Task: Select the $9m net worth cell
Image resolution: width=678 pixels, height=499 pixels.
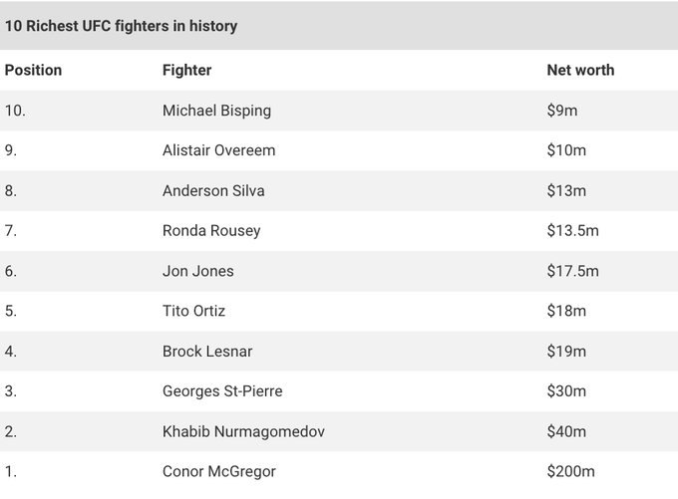Action: click(x=562, y=111)
